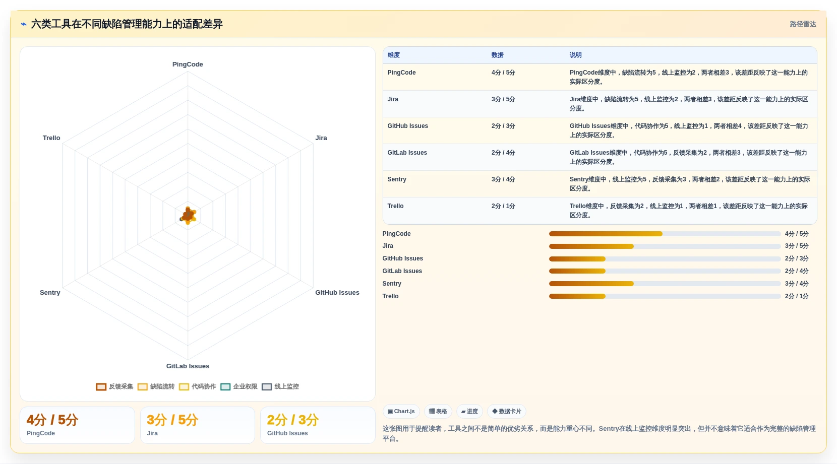The height and width of the screenshot is (464, 837).
Task: Click the Chart.js tag chip
Action: pyautogui.click(x=401, y=412)
